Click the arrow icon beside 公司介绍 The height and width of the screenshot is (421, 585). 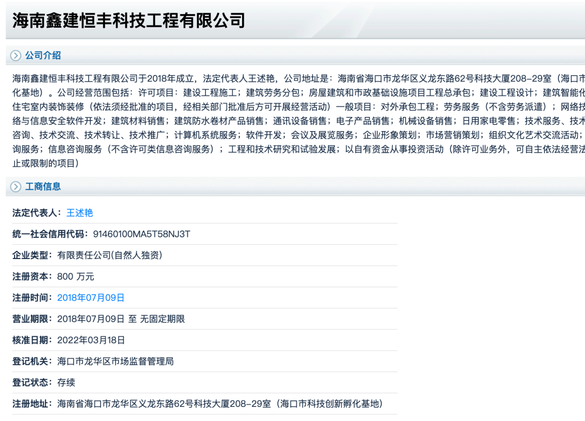click(16, 56)
